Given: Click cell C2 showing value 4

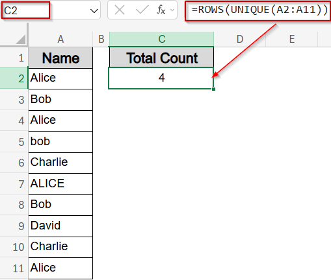Looking at the screenshot, I should click(x=161, y=78).
